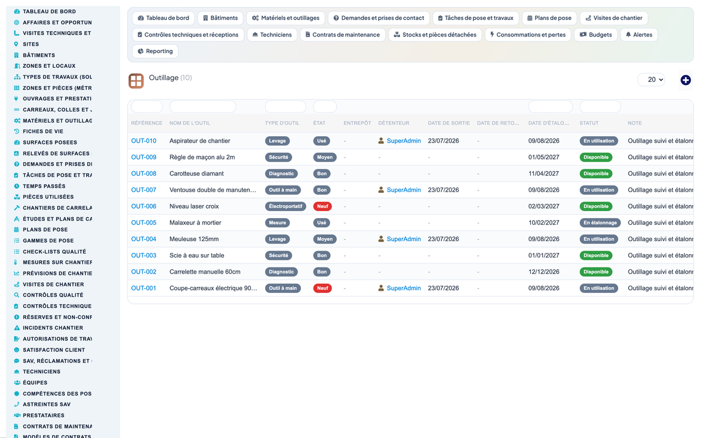
Task: Click the Compétences des poseurs sidebar icon
Action: tap(16, 393)
